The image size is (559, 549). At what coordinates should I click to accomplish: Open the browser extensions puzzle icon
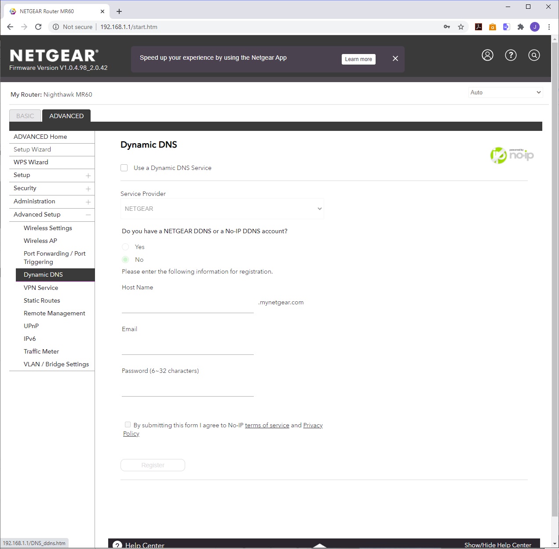click(x=521, y=27)
